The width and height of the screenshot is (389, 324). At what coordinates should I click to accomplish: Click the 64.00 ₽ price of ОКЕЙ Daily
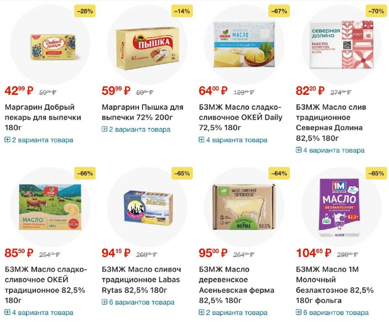point(213,91)
